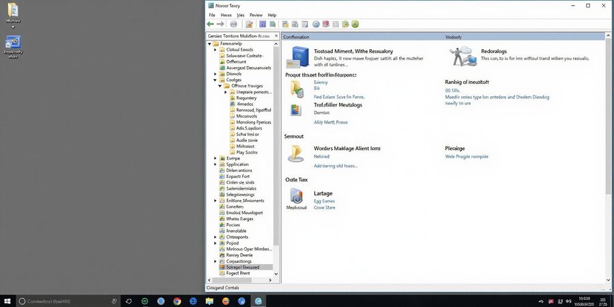
Task: Open the Help menu
Action: click(x=272, y=15)
